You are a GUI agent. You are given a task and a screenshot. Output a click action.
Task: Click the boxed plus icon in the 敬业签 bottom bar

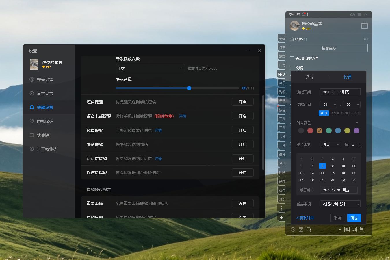click(340, 229)
